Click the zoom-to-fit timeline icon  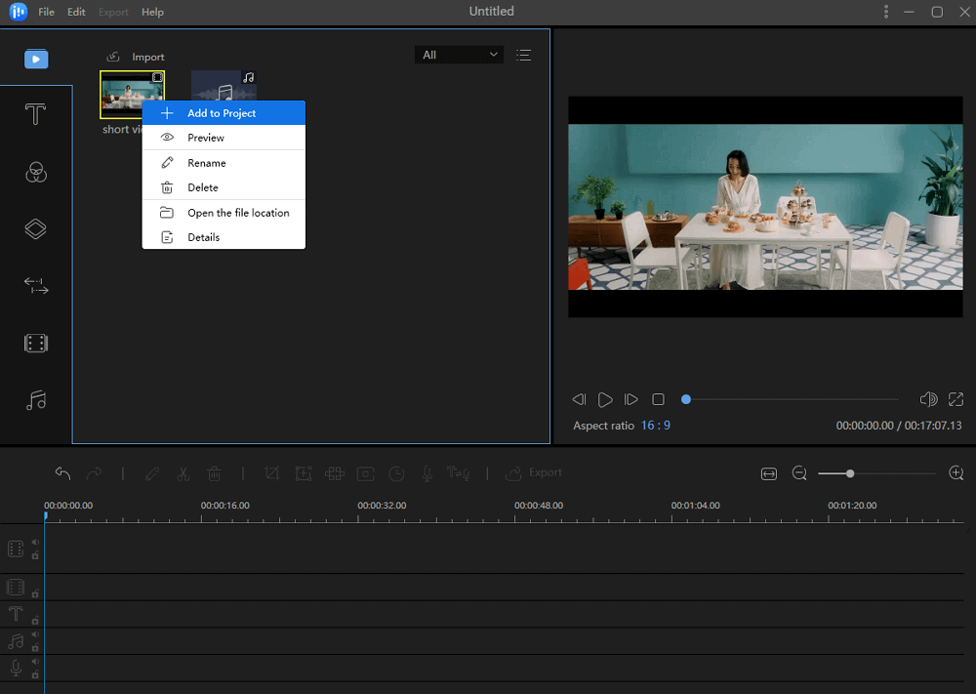click(769, 473)
